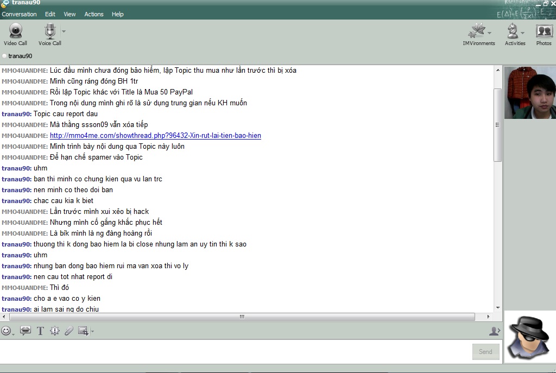The image size is (556, 373).
Task: Click message "Thì đó"
Action: point(59,288)
